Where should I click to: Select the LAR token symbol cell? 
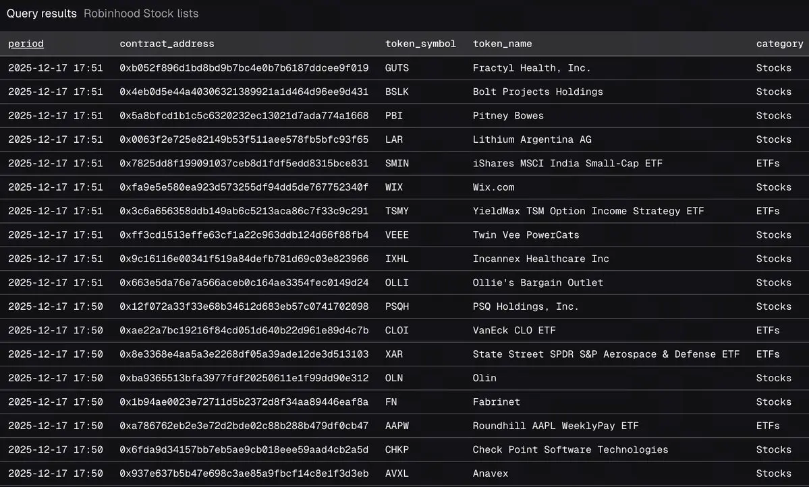point(393,139)
